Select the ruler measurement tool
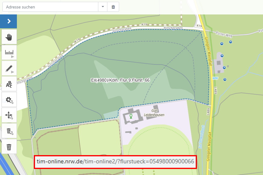Image resolution: width=263 pixels, height=175 pixels. point(9,53)
